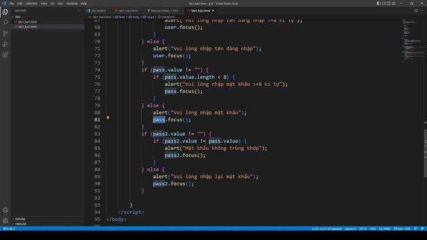
Task: Toggle the primary side bar layout icon
Action: coord(378,3)
